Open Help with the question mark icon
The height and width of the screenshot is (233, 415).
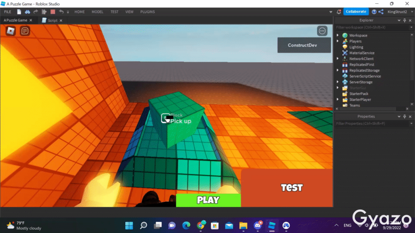tap(374, 12)
